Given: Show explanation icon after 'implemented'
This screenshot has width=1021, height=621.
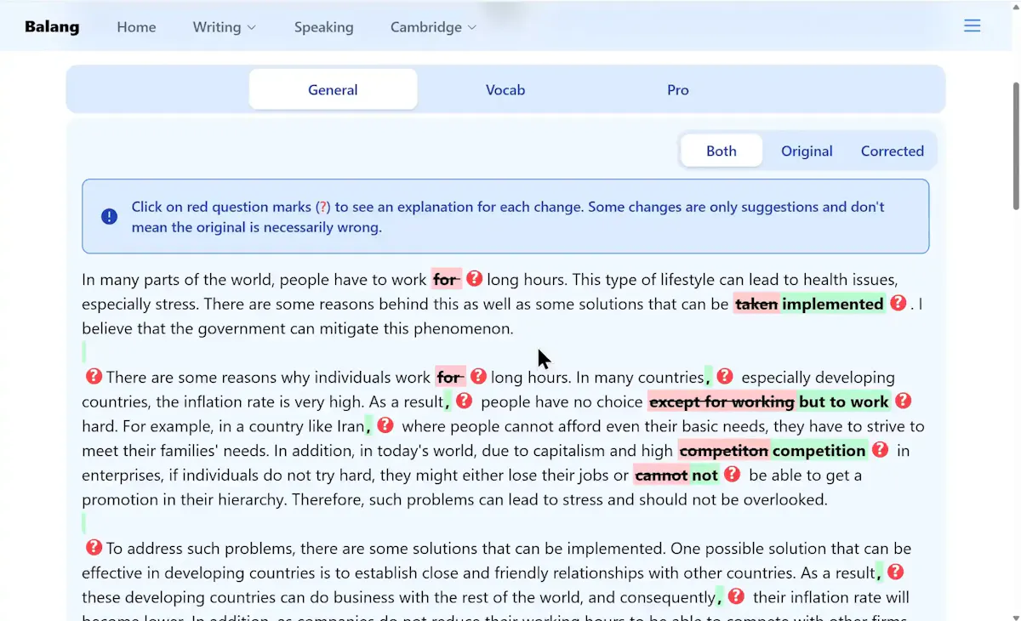Looking at the screenshot, I should point(898,304).
